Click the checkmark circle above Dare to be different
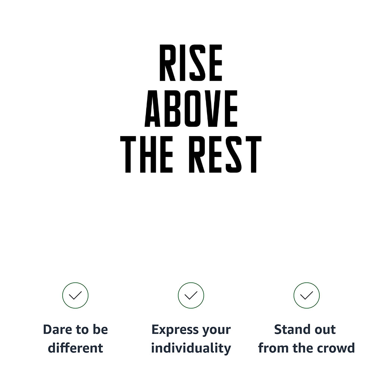This screenshot has height=382, width=382. tap(75, 295)
